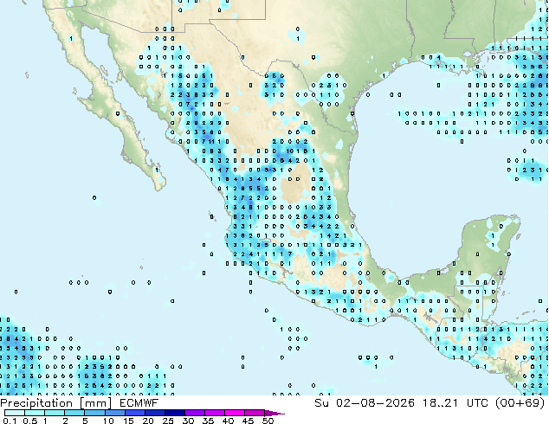Click the 20–25 mm legend color box

coord(155,413)
